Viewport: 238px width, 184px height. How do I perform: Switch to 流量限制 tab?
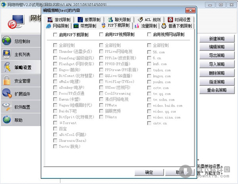[x=146, y=26]
